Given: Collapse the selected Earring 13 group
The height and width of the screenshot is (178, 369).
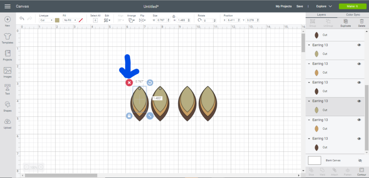Looking at the screenshot, I should pyautogui.click(x=309, y=101).
